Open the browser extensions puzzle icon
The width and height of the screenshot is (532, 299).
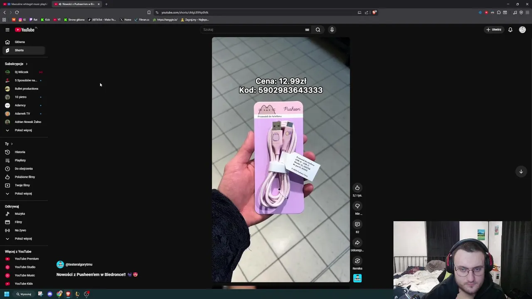(x=499, y=12)
